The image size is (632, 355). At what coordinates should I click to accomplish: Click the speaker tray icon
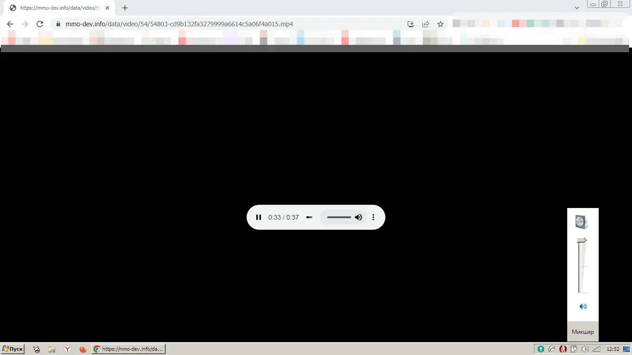[x=585, y=349]
